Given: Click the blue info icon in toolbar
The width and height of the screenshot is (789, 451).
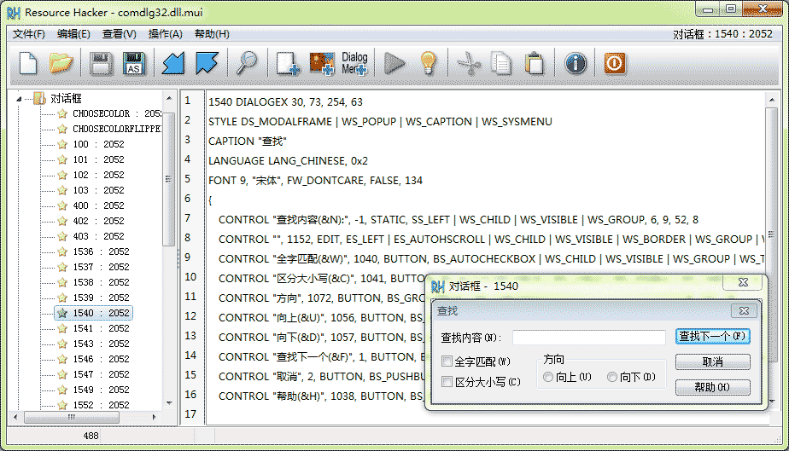Looking at the screenshot, I should tap(576, 63).
